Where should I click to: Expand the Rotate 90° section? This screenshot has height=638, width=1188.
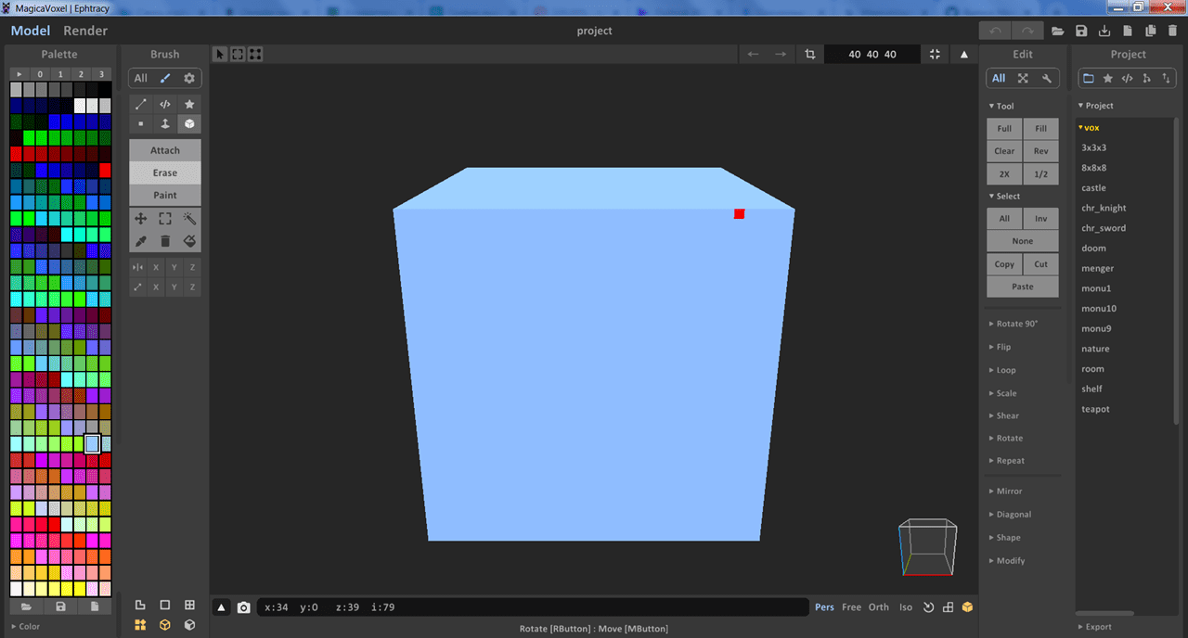pyautogui.click(x=1014, y=324)
